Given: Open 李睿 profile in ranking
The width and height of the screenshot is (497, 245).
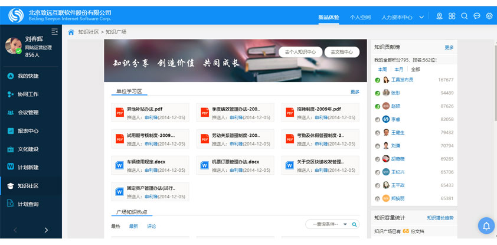Looking at the screenshot, I should (395, 119).
